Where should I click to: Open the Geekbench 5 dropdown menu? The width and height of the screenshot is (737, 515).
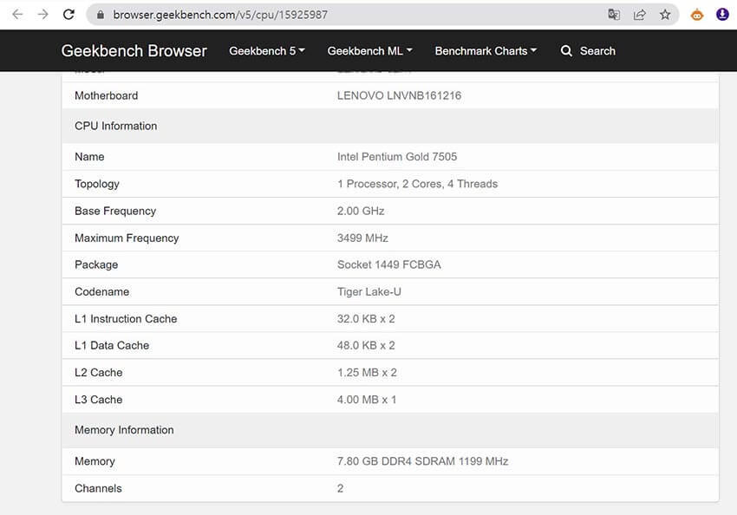[267, 51]
